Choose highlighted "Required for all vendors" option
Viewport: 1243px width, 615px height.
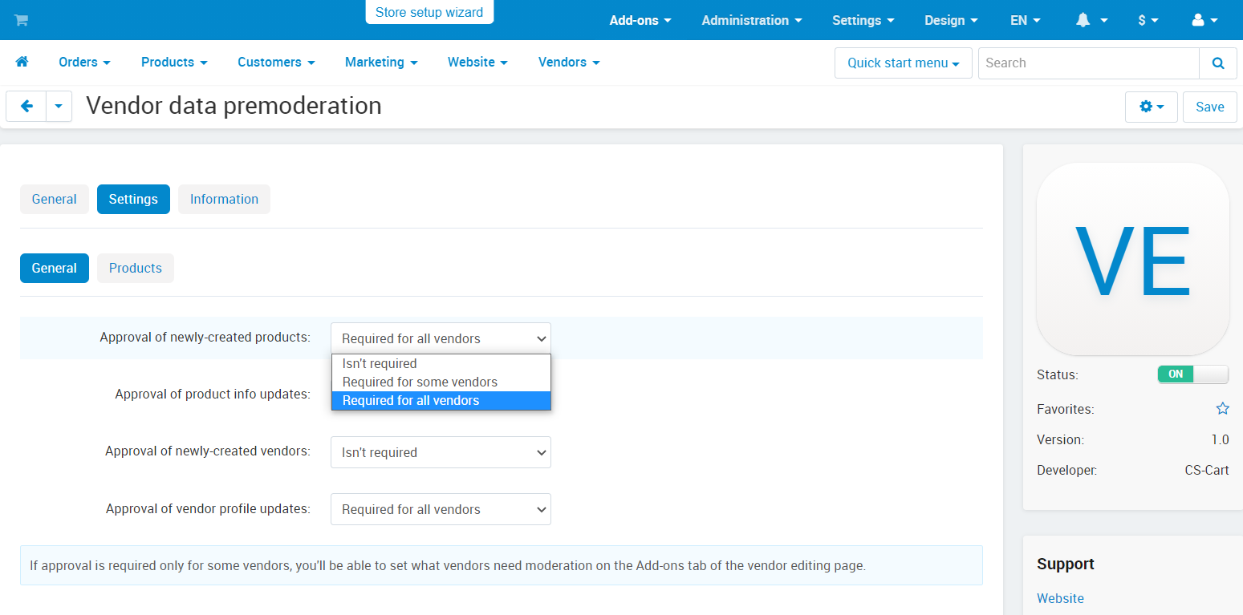tap(441, 400)
